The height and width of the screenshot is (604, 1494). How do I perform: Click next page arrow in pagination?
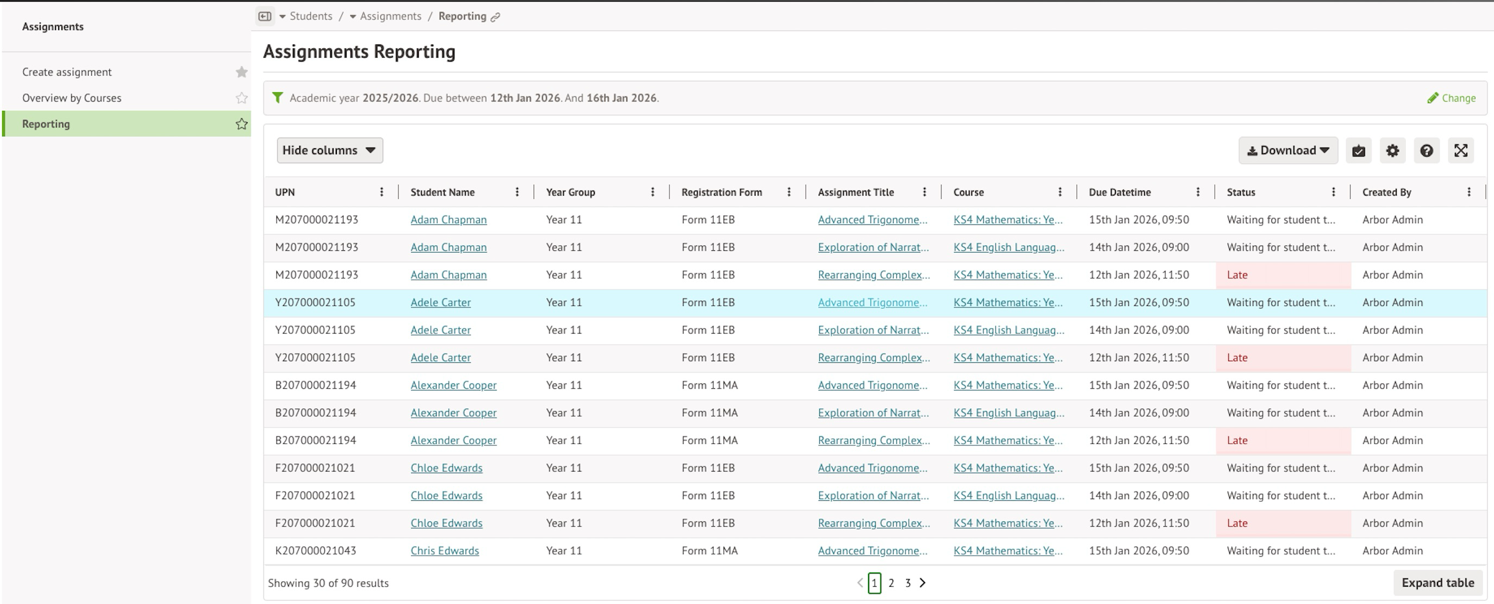[922, 583]
